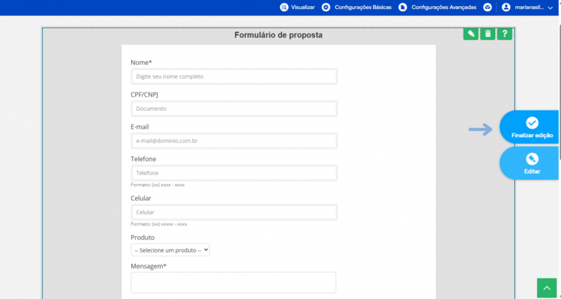Open Configurações Avançadas page icon
Screen dimensions: 561x299
[403, 7]
